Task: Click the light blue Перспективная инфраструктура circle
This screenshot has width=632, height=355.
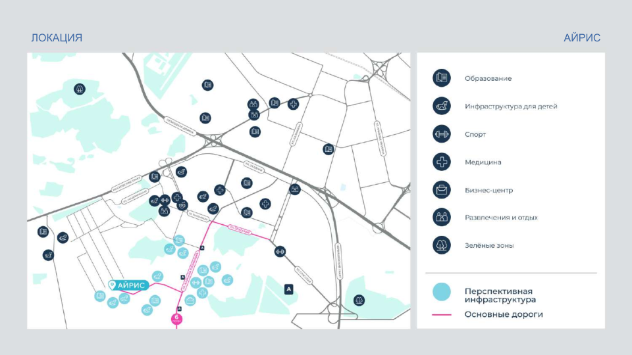Action: [x=442, y=291]
